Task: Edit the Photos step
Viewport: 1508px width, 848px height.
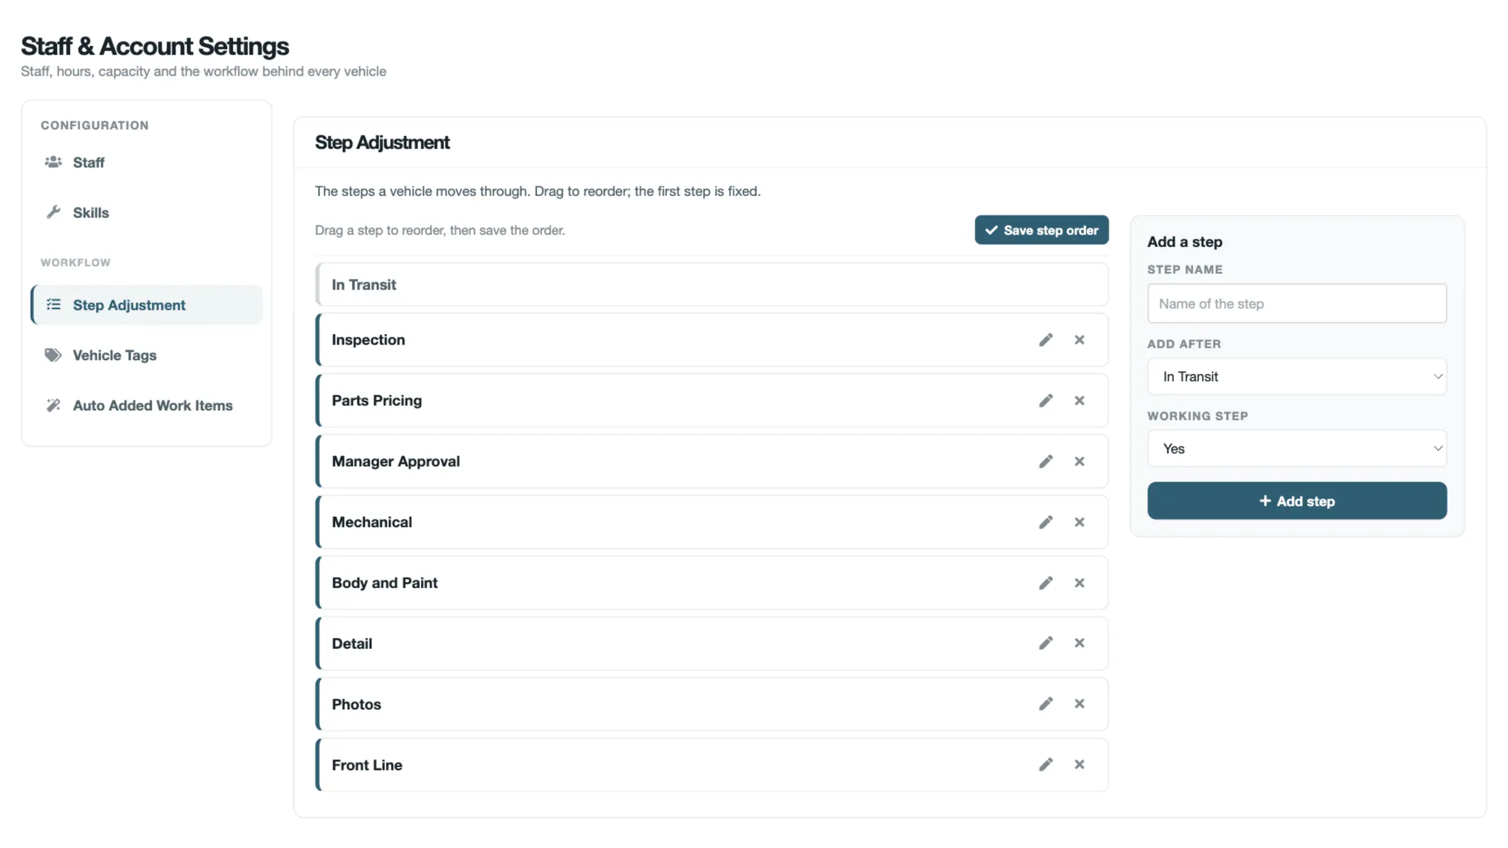Action: tap(1046, 704)
